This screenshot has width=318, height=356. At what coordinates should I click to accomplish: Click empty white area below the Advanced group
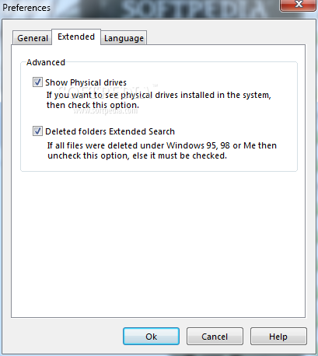point(158,243)
